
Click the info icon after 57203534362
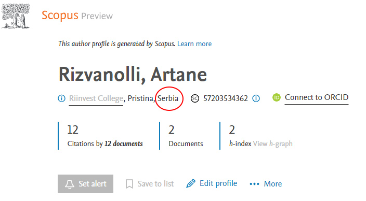[256, 98]
